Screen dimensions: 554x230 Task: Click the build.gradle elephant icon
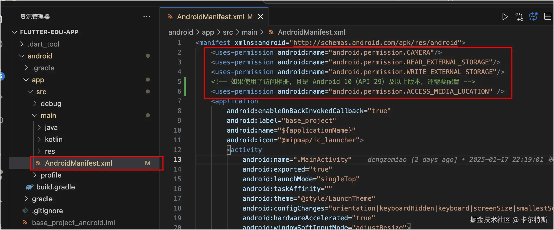click(30, 187)
